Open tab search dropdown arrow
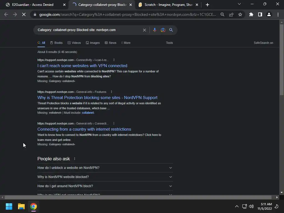Screen dimensions: 284x213 coord(239,4)
